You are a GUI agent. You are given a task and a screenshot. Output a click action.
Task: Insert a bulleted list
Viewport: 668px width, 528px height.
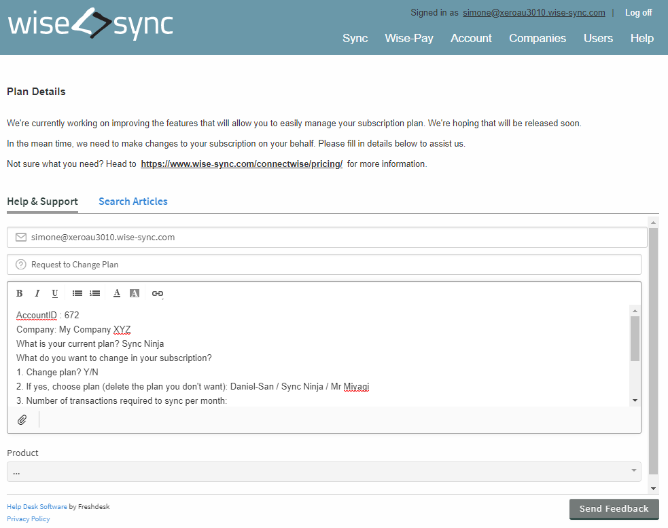(77, 293)
